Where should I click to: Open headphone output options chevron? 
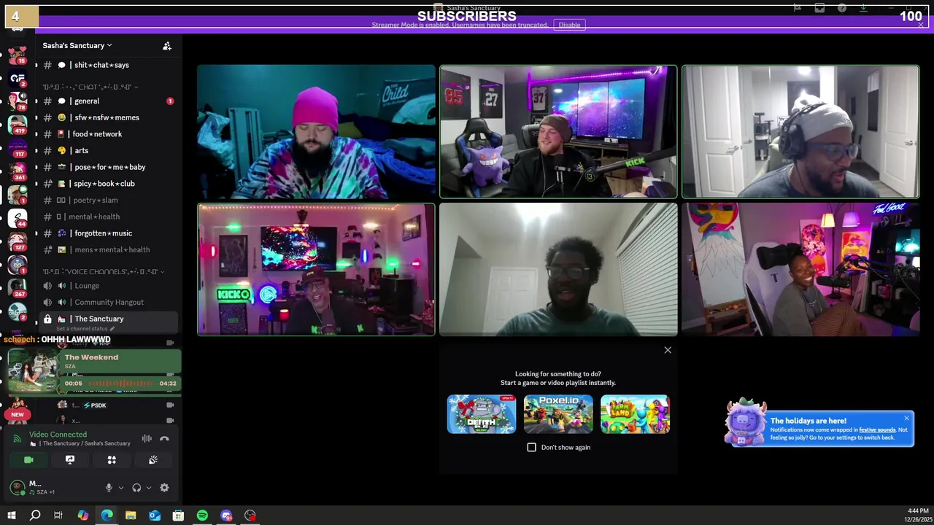[x=148, y=488]
